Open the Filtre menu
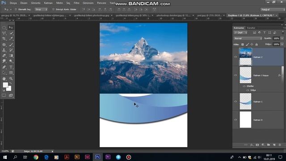Image resolution: width=286 pixels, height=161 pixels. pos(76,3)
